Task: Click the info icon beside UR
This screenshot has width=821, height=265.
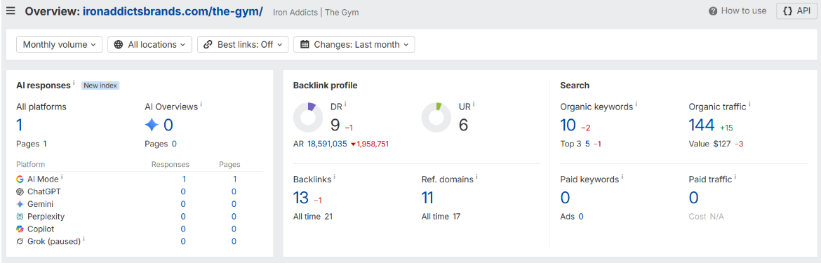Action: tap(474, 104)
